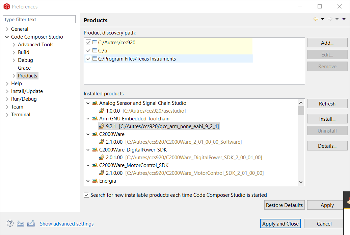The height and width of the screenshot is (235, 350).
Task: Click the scroll down arrow in installed products
Action: coord(301,182)
